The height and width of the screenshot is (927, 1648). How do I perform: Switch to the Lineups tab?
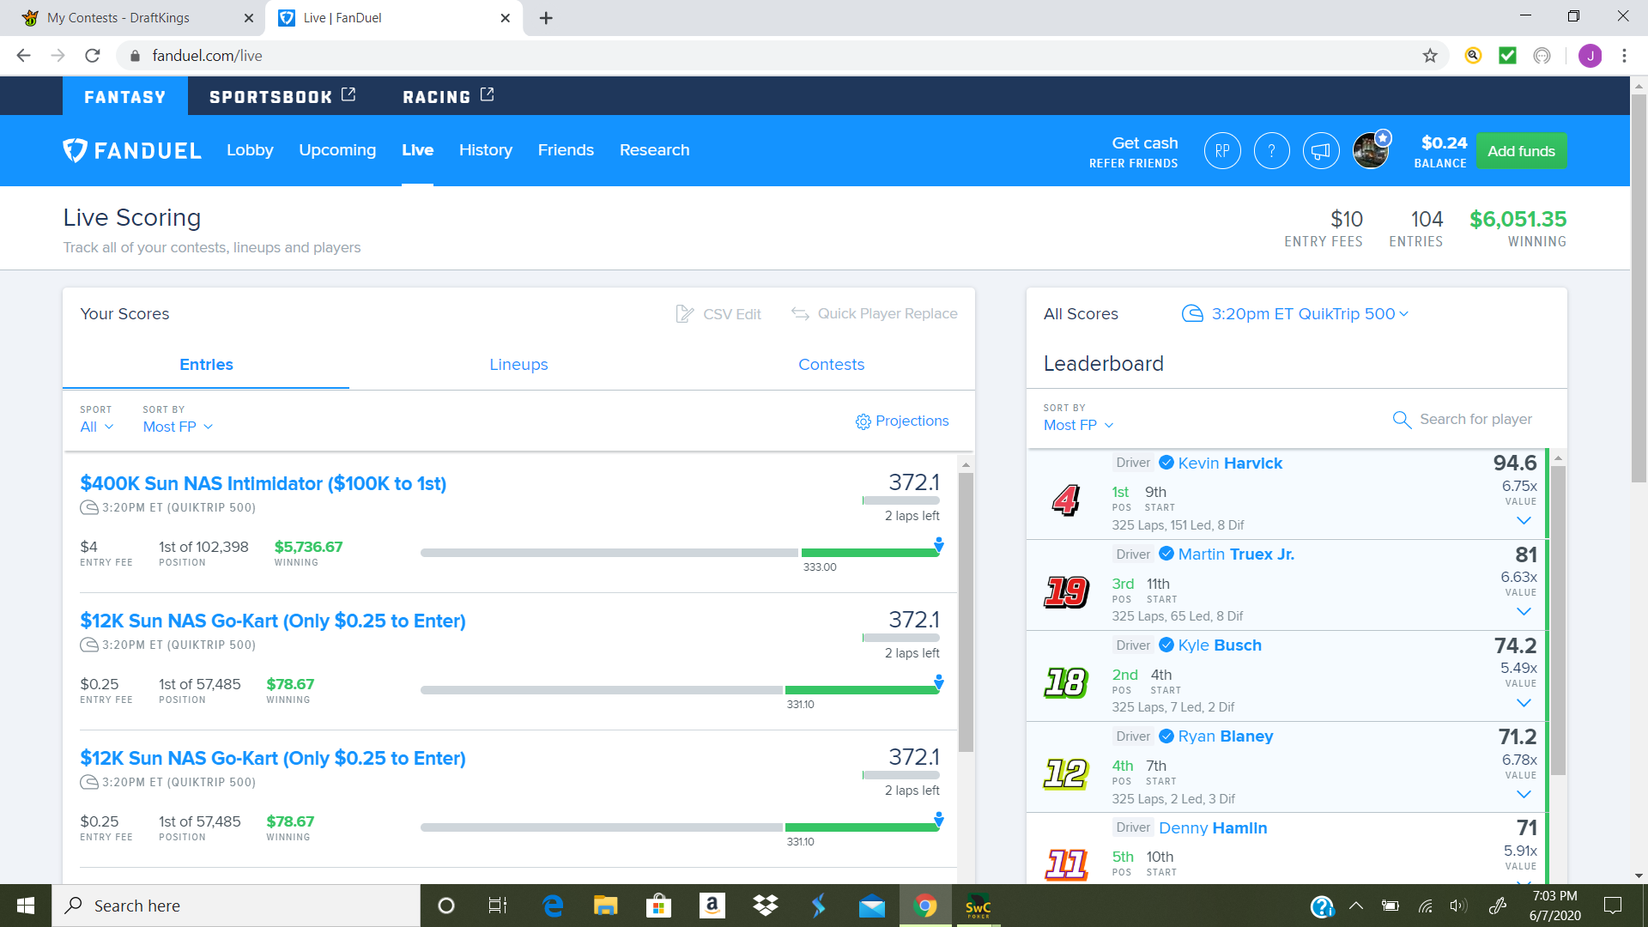[x=518, y=365]
